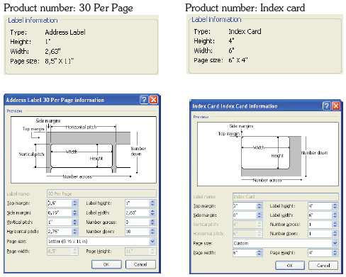
Task: Click the Label name field showing Index Card
Action: (x=285, y=196)
